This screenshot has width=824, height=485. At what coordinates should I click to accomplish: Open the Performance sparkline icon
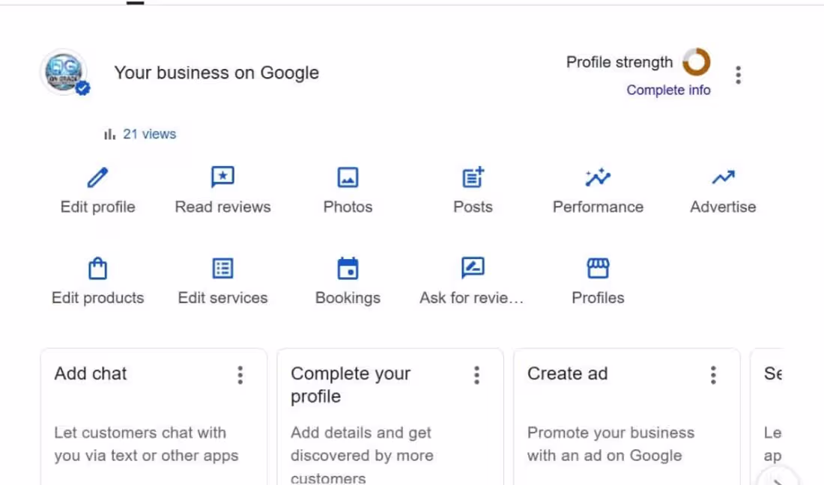pyautogui.click(x=598, y=177)
